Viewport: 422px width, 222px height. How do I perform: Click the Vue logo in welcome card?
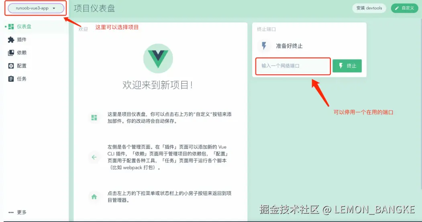[158, 59]
